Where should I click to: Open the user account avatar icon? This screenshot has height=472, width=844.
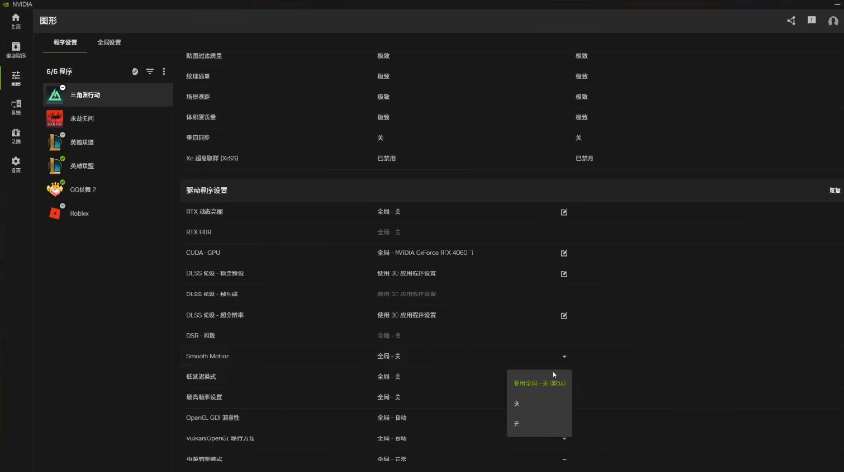pos(832,20)
